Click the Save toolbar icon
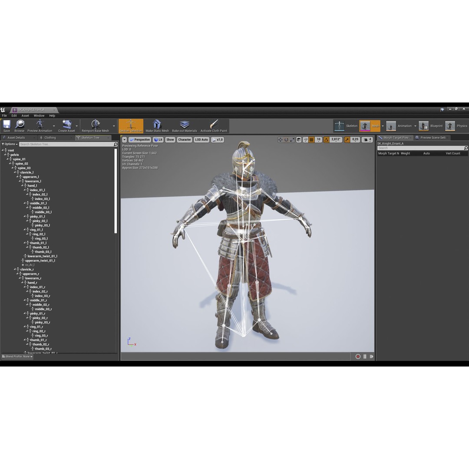The width and height of the screenshot is (469, 469). (7, 124)
